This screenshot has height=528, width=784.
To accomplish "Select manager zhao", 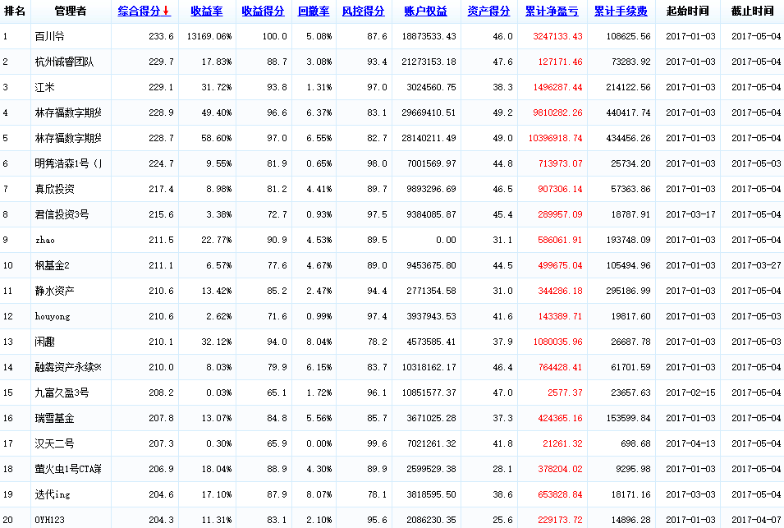I will 44,240.
